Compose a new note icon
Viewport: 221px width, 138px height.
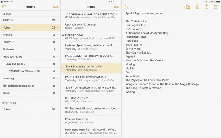pos(216,6)
